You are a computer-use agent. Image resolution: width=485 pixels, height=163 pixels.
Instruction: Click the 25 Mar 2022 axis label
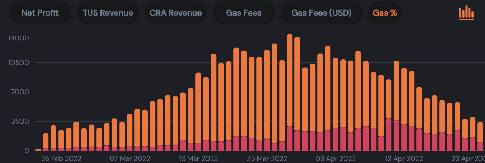click(x=267, y=159)
